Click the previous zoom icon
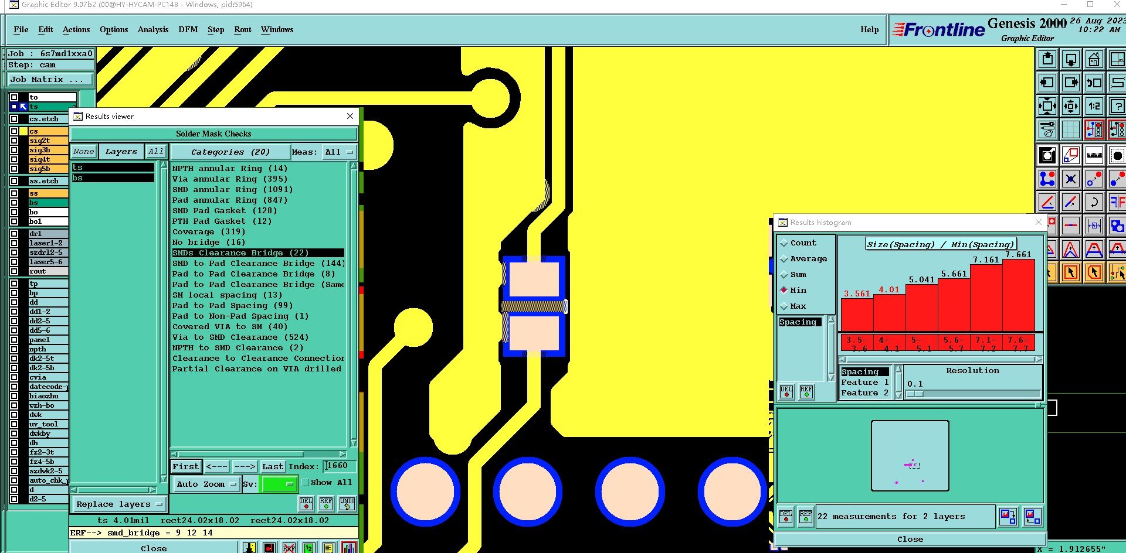The image size is (1126, 553). coord(1094,83)
